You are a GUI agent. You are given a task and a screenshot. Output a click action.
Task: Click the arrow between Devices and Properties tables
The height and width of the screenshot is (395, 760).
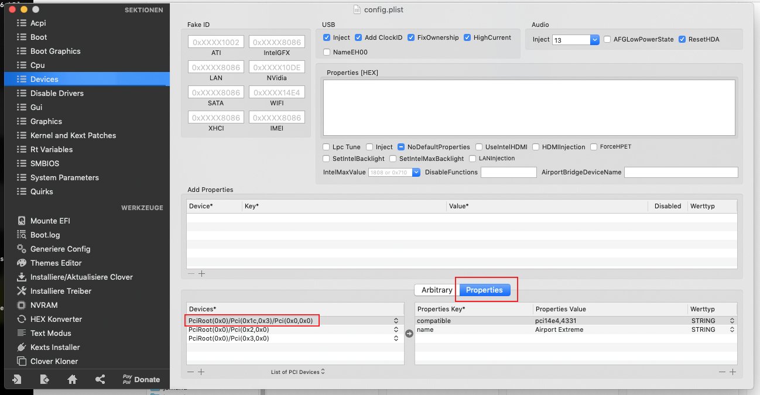point(409,334)
